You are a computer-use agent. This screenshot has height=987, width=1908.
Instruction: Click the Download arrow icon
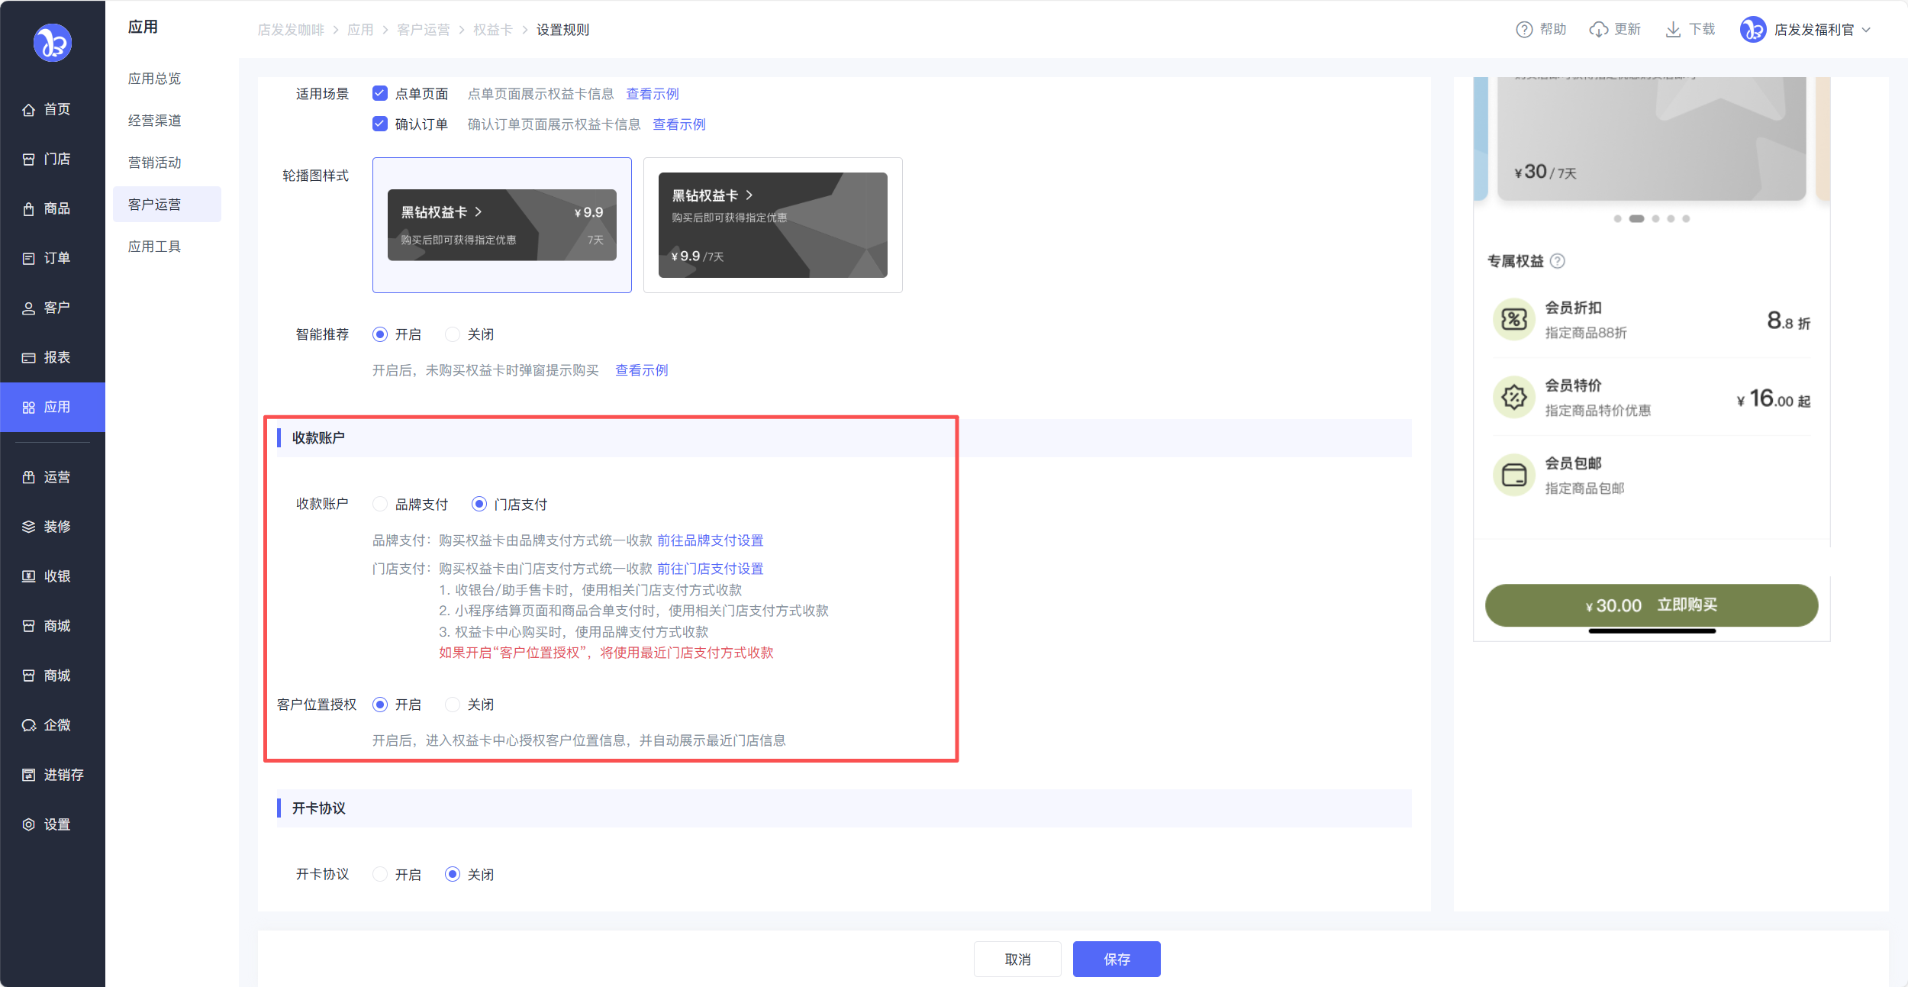[x=1672, y=30]
